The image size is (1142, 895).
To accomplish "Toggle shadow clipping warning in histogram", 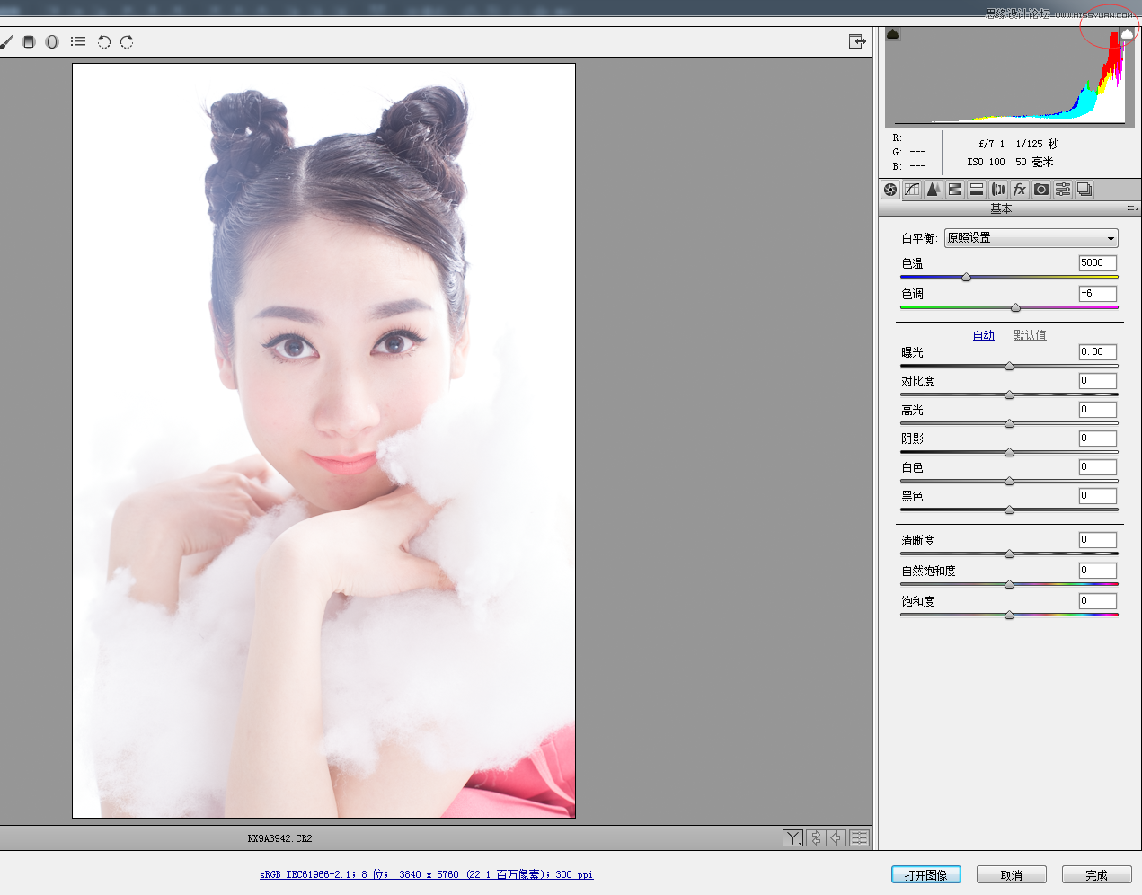I will click(x=893, y=34).
